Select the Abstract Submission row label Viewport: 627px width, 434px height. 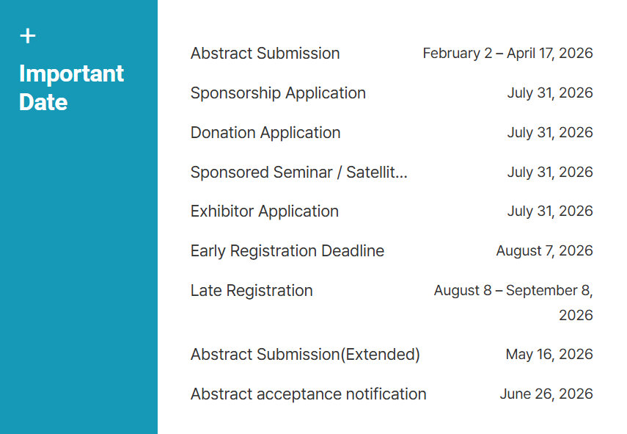(x=265, y=54)
